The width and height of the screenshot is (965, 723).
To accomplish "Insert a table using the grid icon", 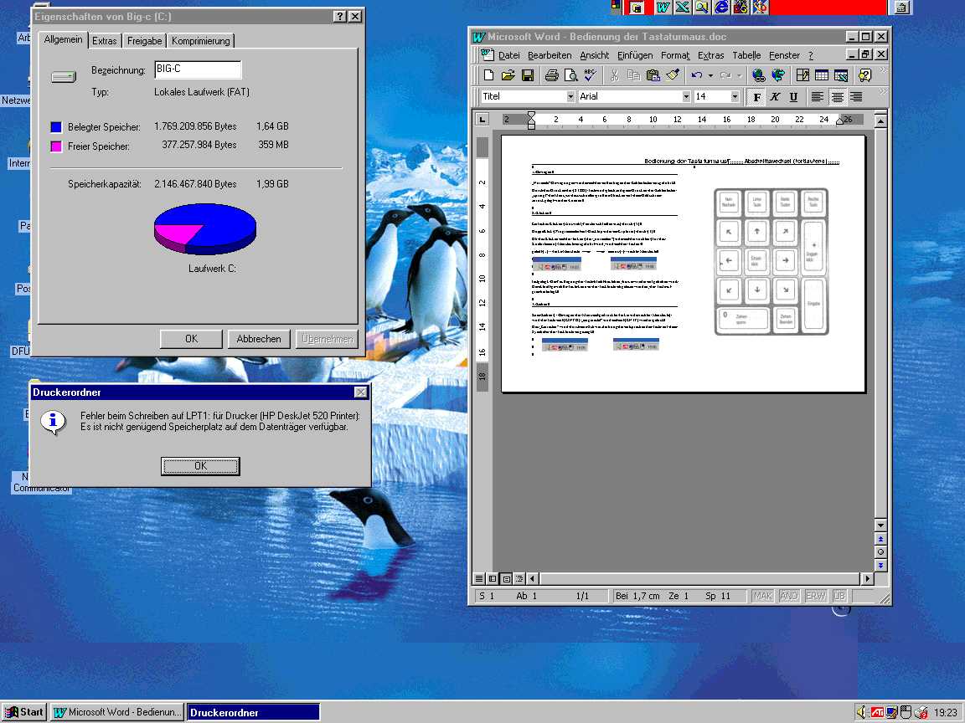I will pyautogui.click(x=822, y=75).
